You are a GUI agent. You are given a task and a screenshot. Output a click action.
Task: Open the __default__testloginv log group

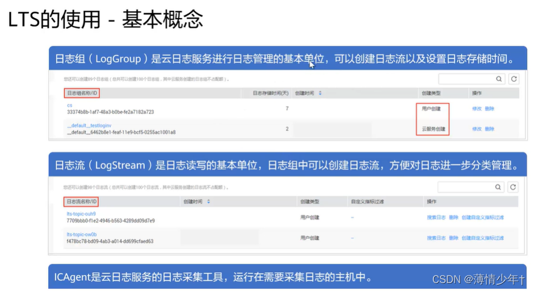pos(89,125)
